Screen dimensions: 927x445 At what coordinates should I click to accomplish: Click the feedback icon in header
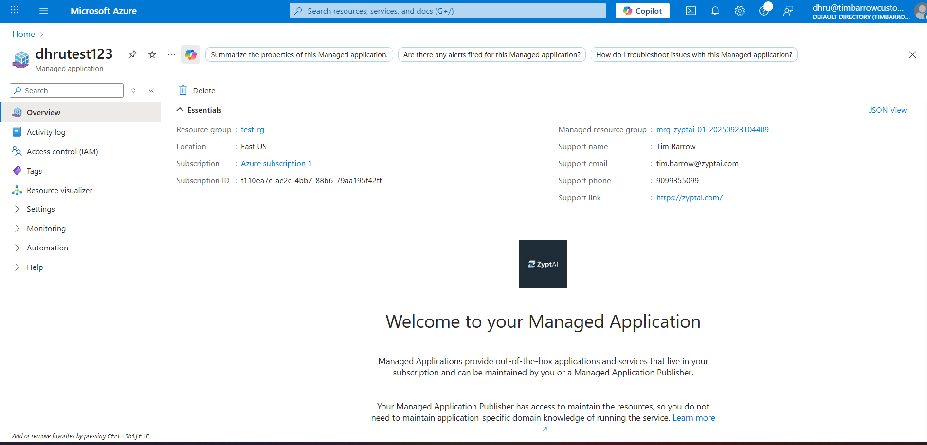[788, 11]
